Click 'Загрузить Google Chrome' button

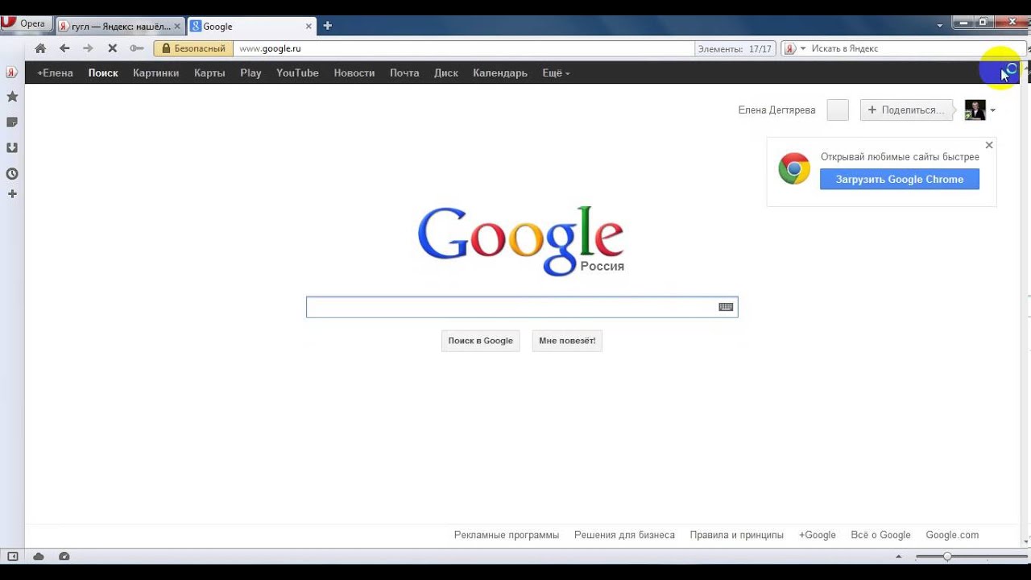coord(900,179)
